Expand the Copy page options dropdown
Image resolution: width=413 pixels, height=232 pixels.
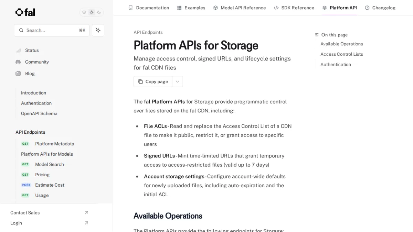(178, 81)
